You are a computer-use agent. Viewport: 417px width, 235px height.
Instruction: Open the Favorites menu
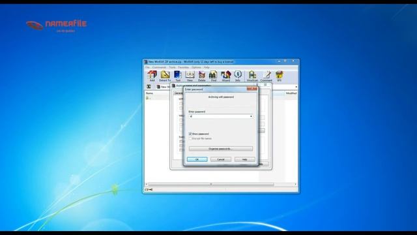tap(183, 67)
